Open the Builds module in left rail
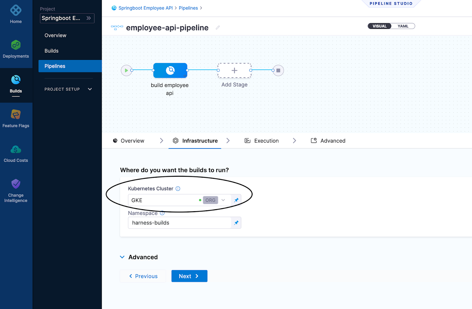The image size is (472, 309). point(16,85)
